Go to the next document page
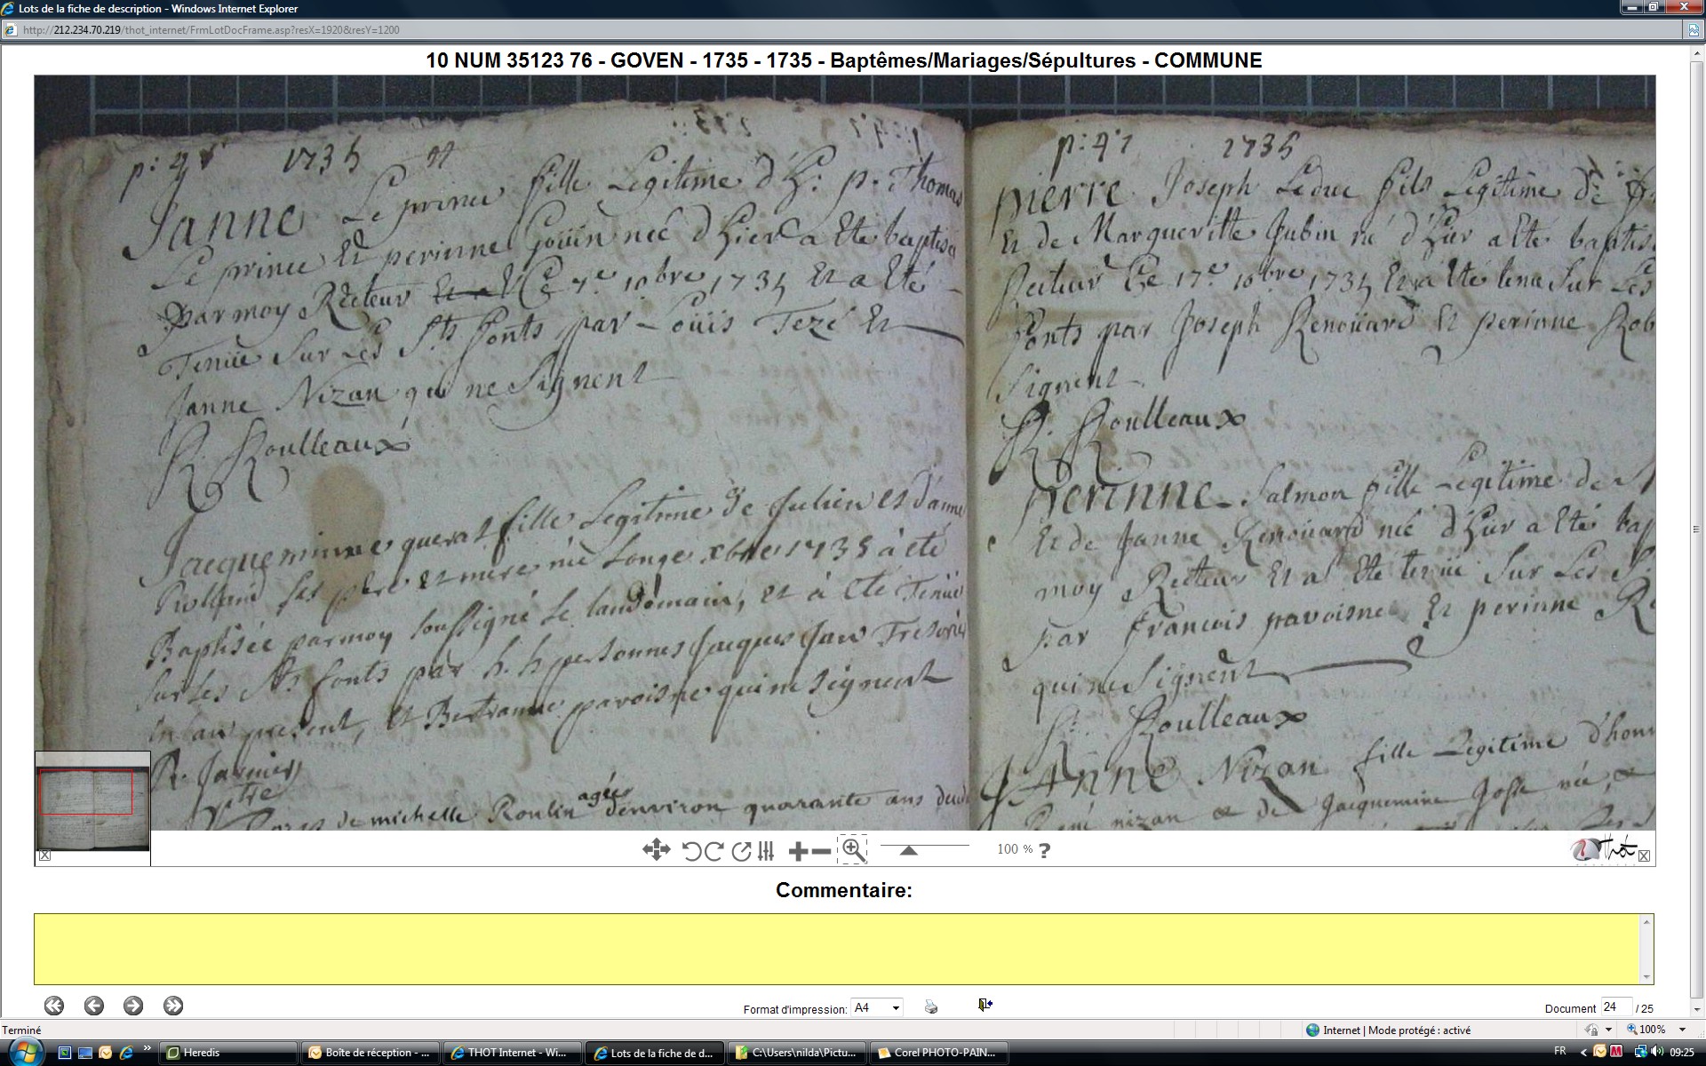Screen dimensions: 1706x1066 [x=133, y=1006]
